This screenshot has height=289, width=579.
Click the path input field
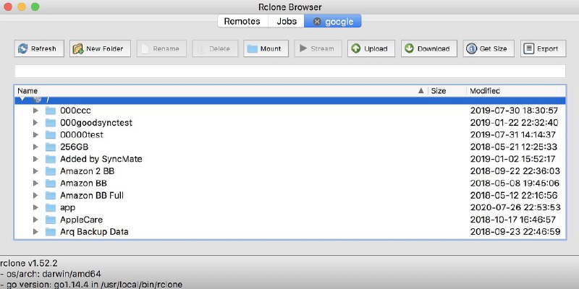(289, 72)
